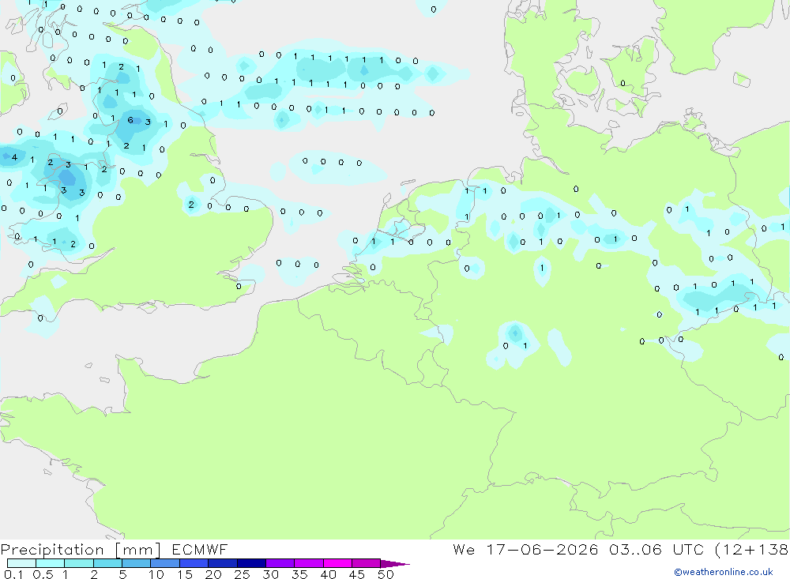The width and height of the screenshot is (790, 579).
Task: Select the legend swatch between 45 and 50
Action: pos(367,563)
